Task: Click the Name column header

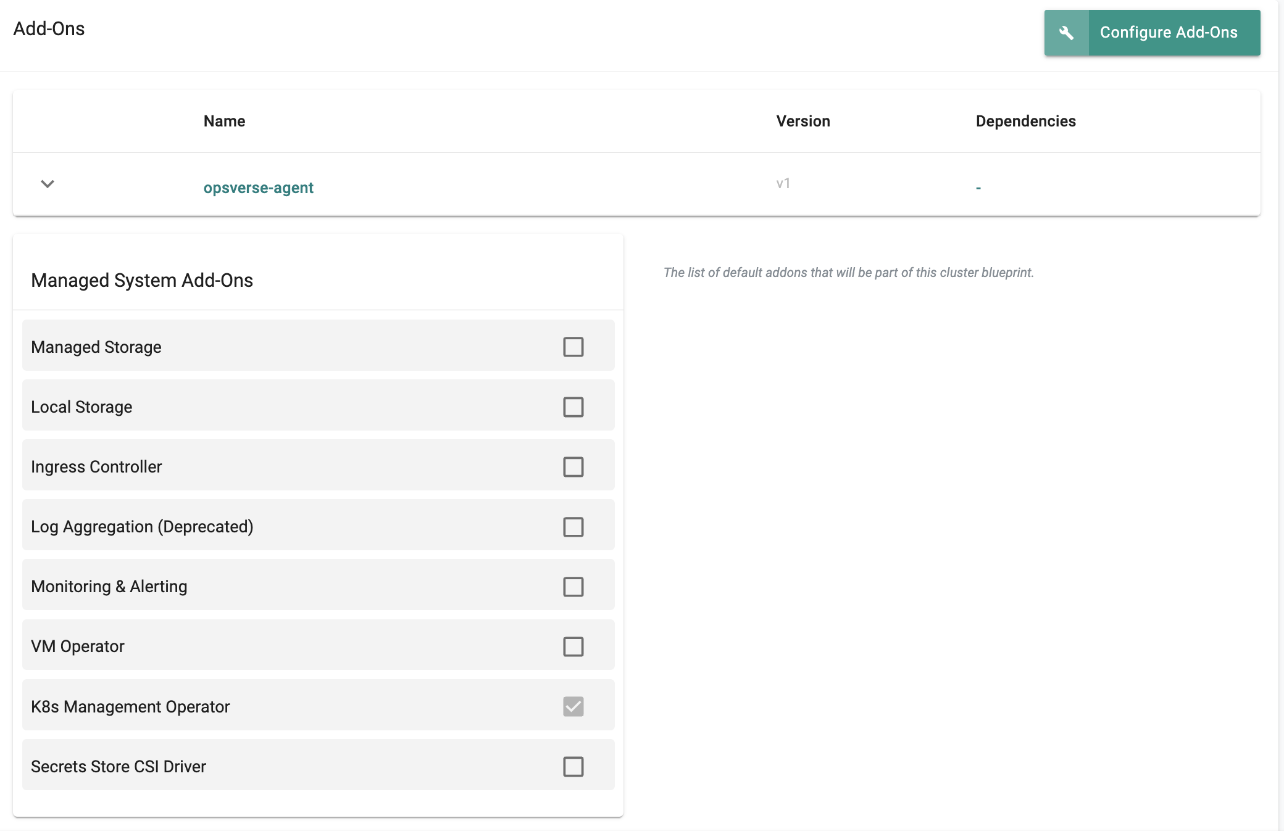Action: [224, 121]
